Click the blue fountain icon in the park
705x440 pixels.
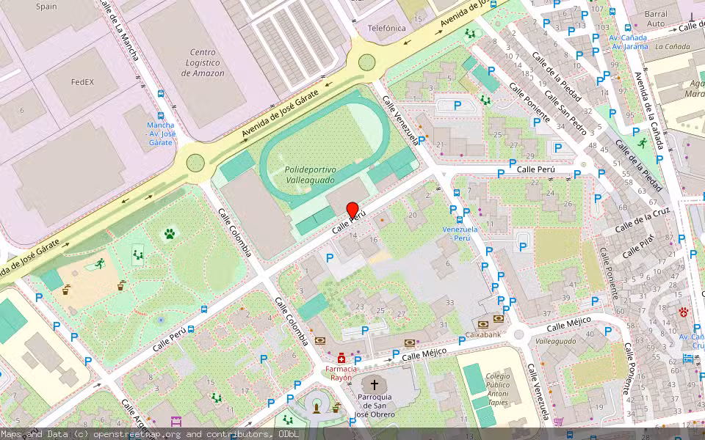161,320
